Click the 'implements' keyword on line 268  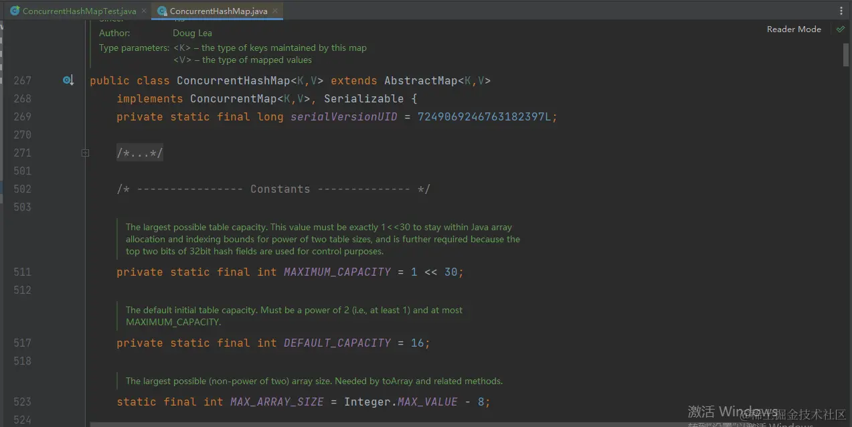coord(149,98)
